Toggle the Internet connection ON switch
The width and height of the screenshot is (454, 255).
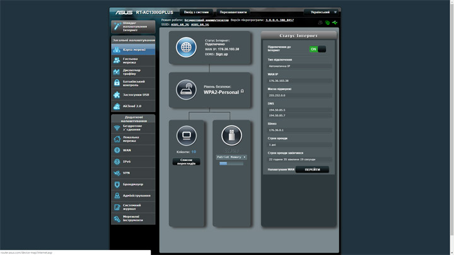tap(318, 49)
